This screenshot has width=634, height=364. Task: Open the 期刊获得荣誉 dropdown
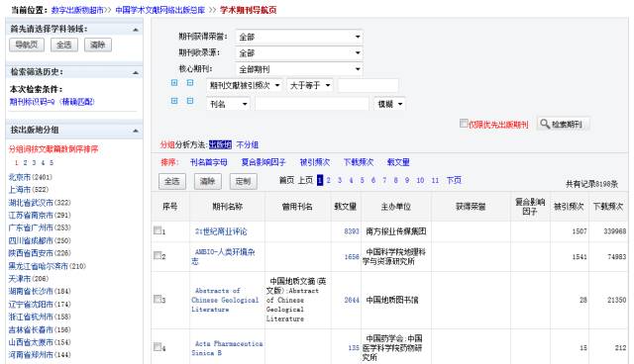click(x=299, y=37)
